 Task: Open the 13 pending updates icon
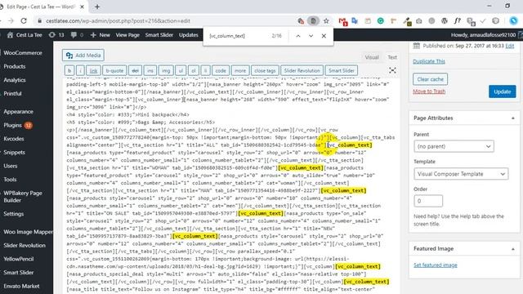pyautogui.click(x=56, y=34)
